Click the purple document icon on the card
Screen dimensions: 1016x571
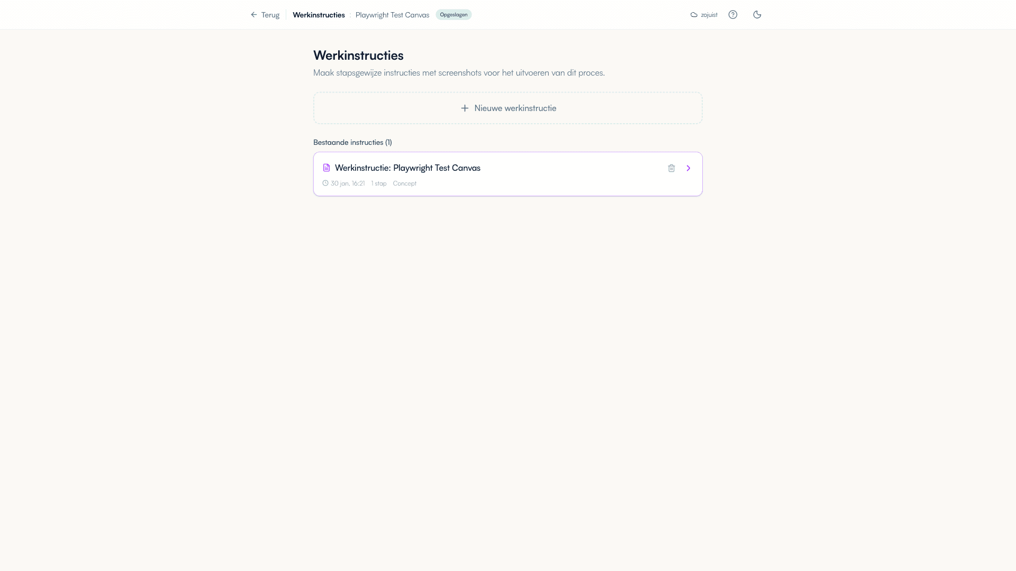pos(326,168)
